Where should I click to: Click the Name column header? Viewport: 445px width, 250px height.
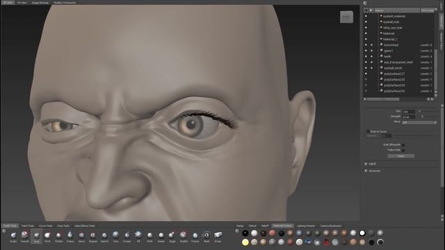(x=397, y=10)
